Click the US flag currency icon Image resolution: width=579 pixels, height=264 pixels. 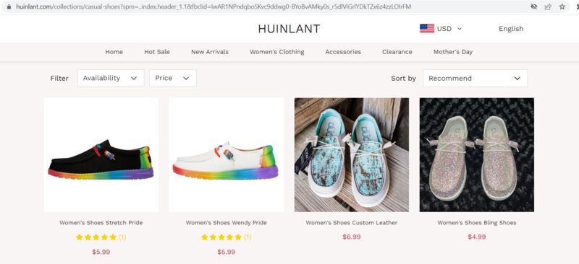tap(427, 29)
